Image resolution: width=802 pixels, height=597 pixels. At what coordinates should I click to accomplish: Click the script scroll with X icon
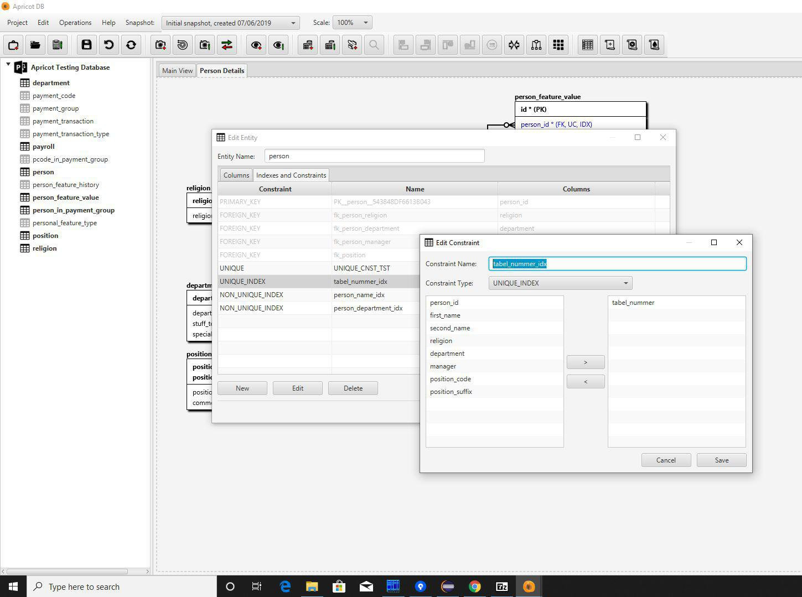[632, 45]
